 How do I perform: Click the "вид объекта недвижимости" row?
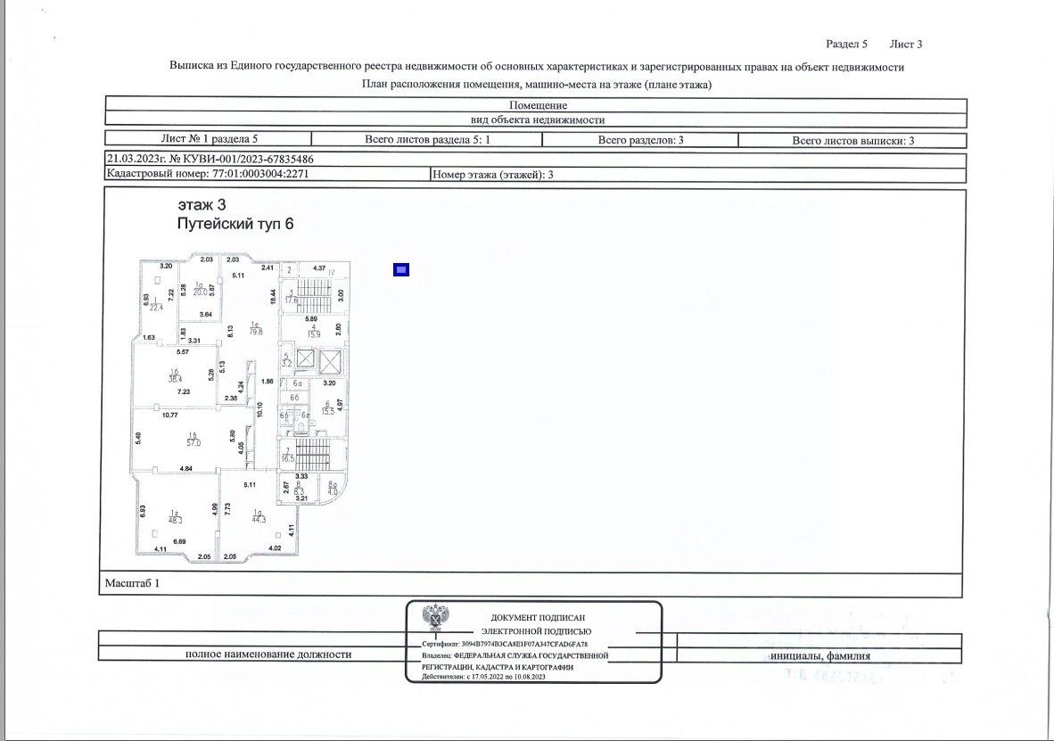tap(537, 119)
